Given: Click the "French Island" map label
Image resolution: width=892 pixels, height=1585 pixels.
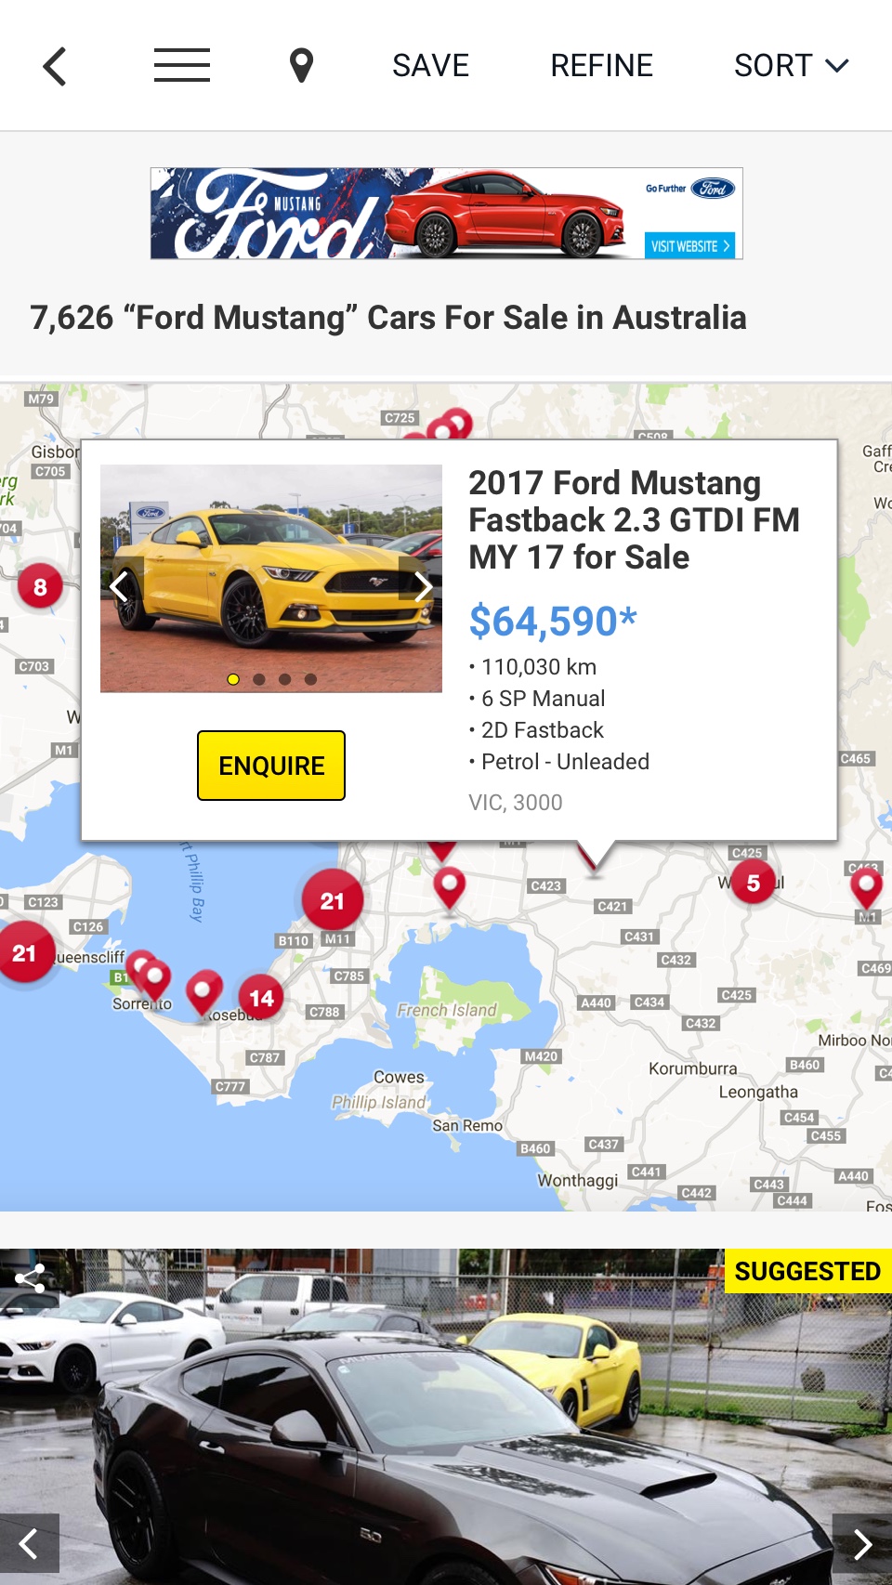Looking at the screenshot, I should (x=447, y=1010).
